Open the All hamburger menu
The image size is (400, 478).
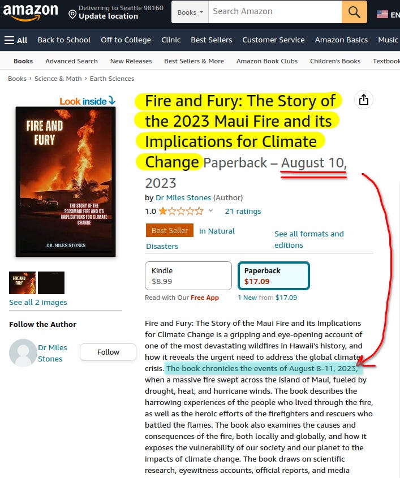click(16, 40)
